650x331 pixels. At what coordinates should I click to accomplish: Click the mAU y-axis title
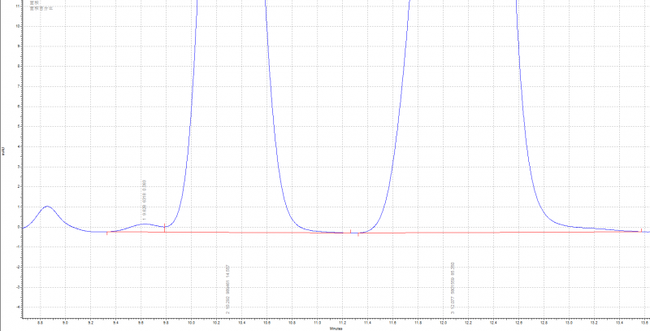(3, 150)
